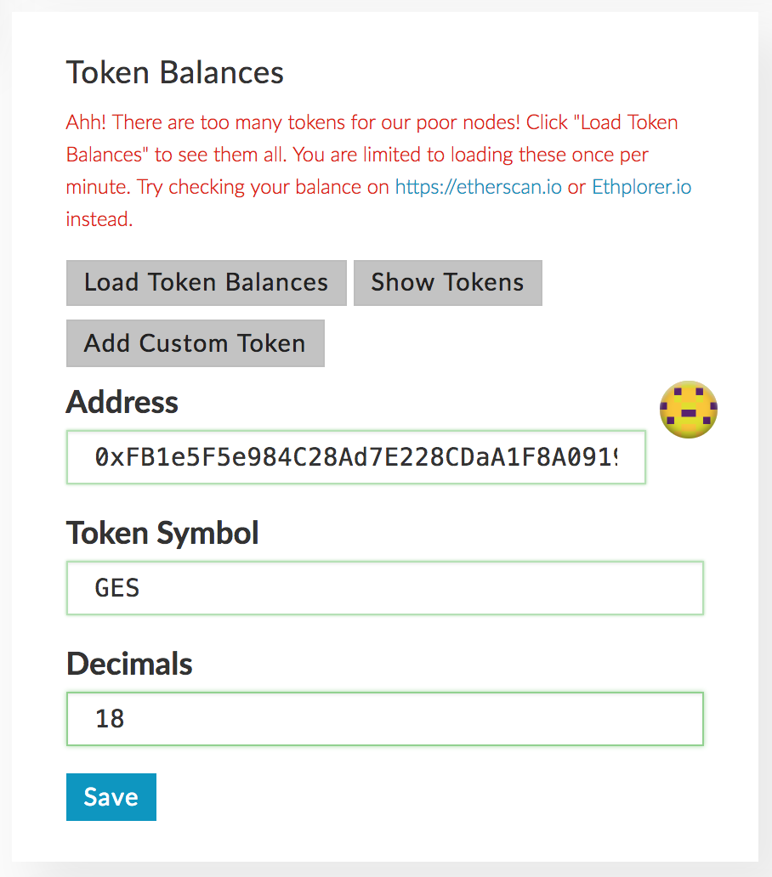The image size is (772, 877).
Task: Click "Try checking your balance on" text
Action: tap(264, 187)
